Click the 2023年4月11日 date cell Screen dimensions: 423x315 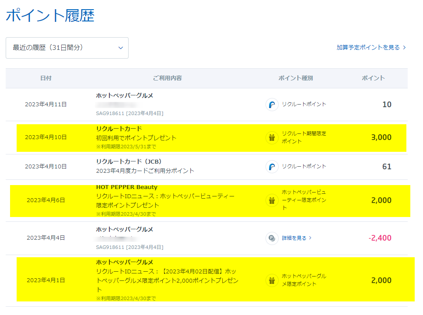click(46, 105)
